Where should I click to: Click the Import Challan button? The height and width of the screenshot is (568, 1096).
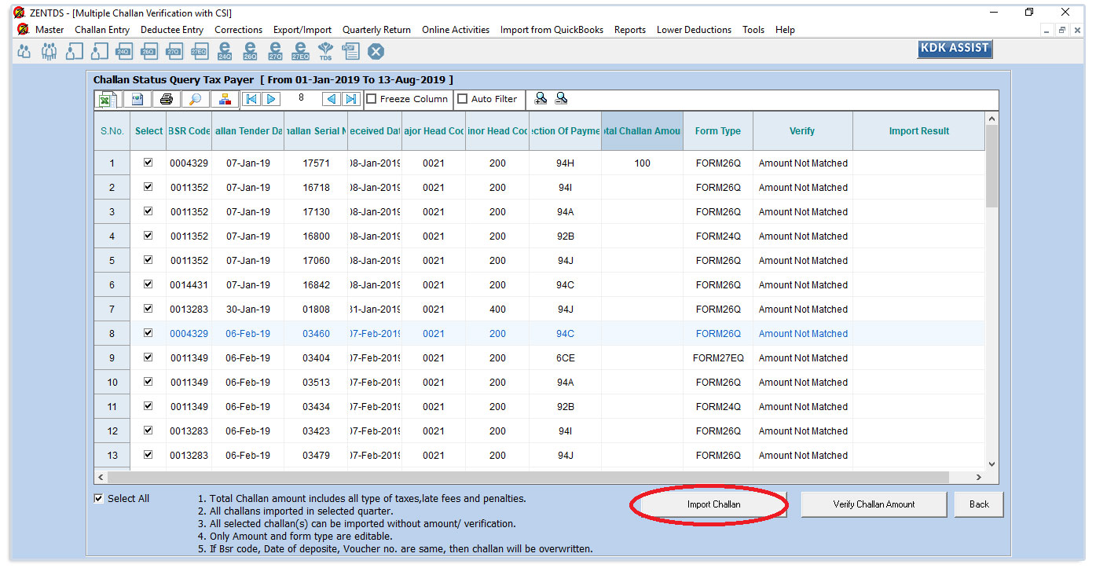click(x=713, y=504)
